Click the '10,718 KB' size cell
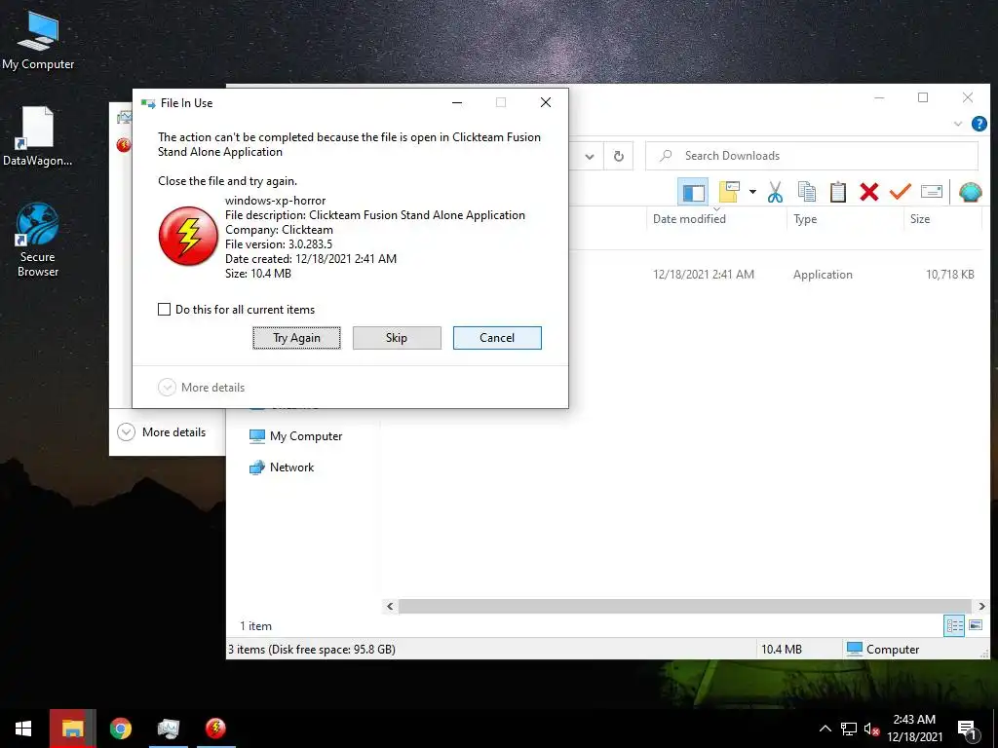Image resolution: width=998 pixels, height=748 pixels. [949, 275]
